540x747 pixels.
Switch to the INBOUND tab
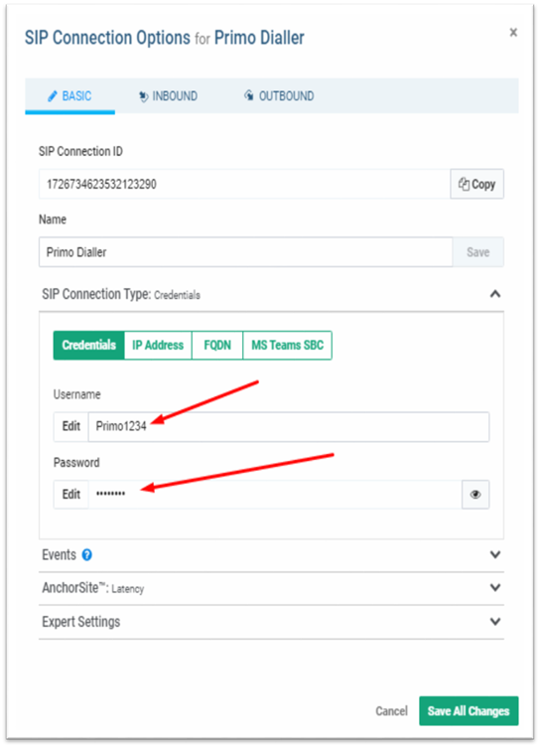point(168,96)
